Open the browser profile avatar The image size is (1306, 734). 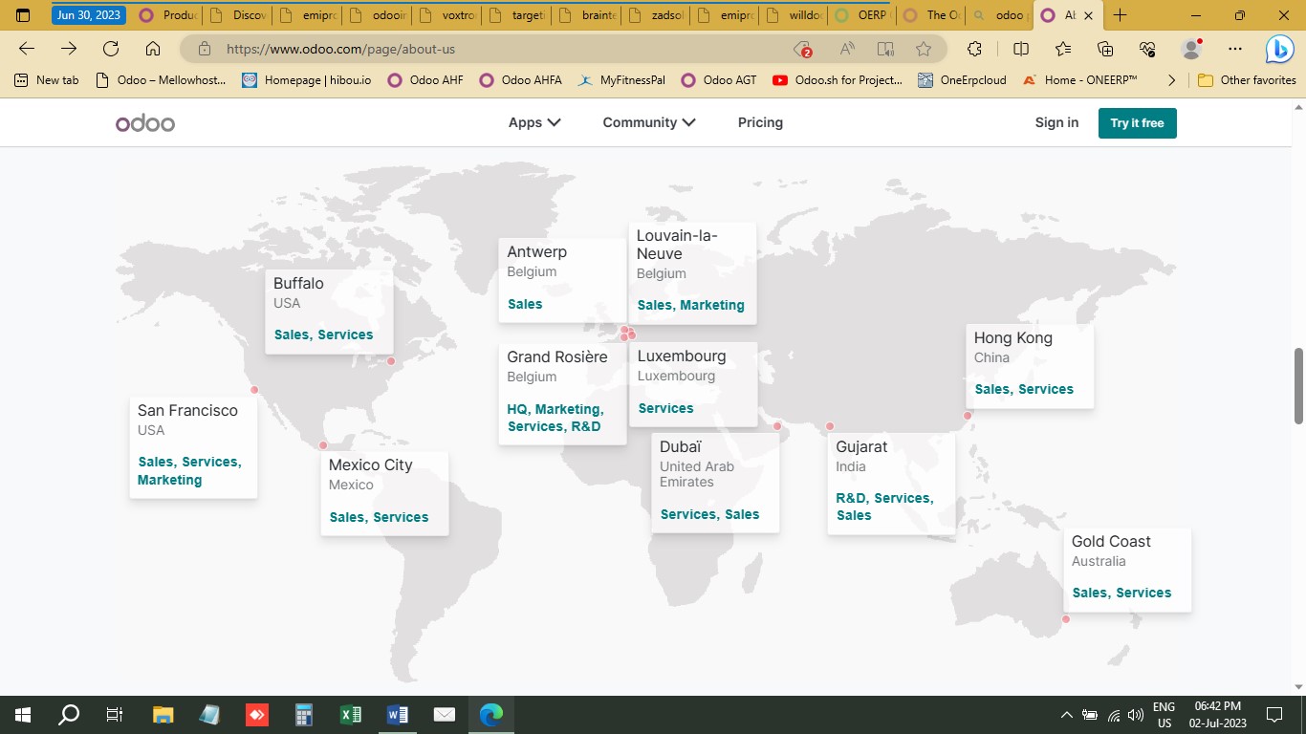[x=1191, y=49]
